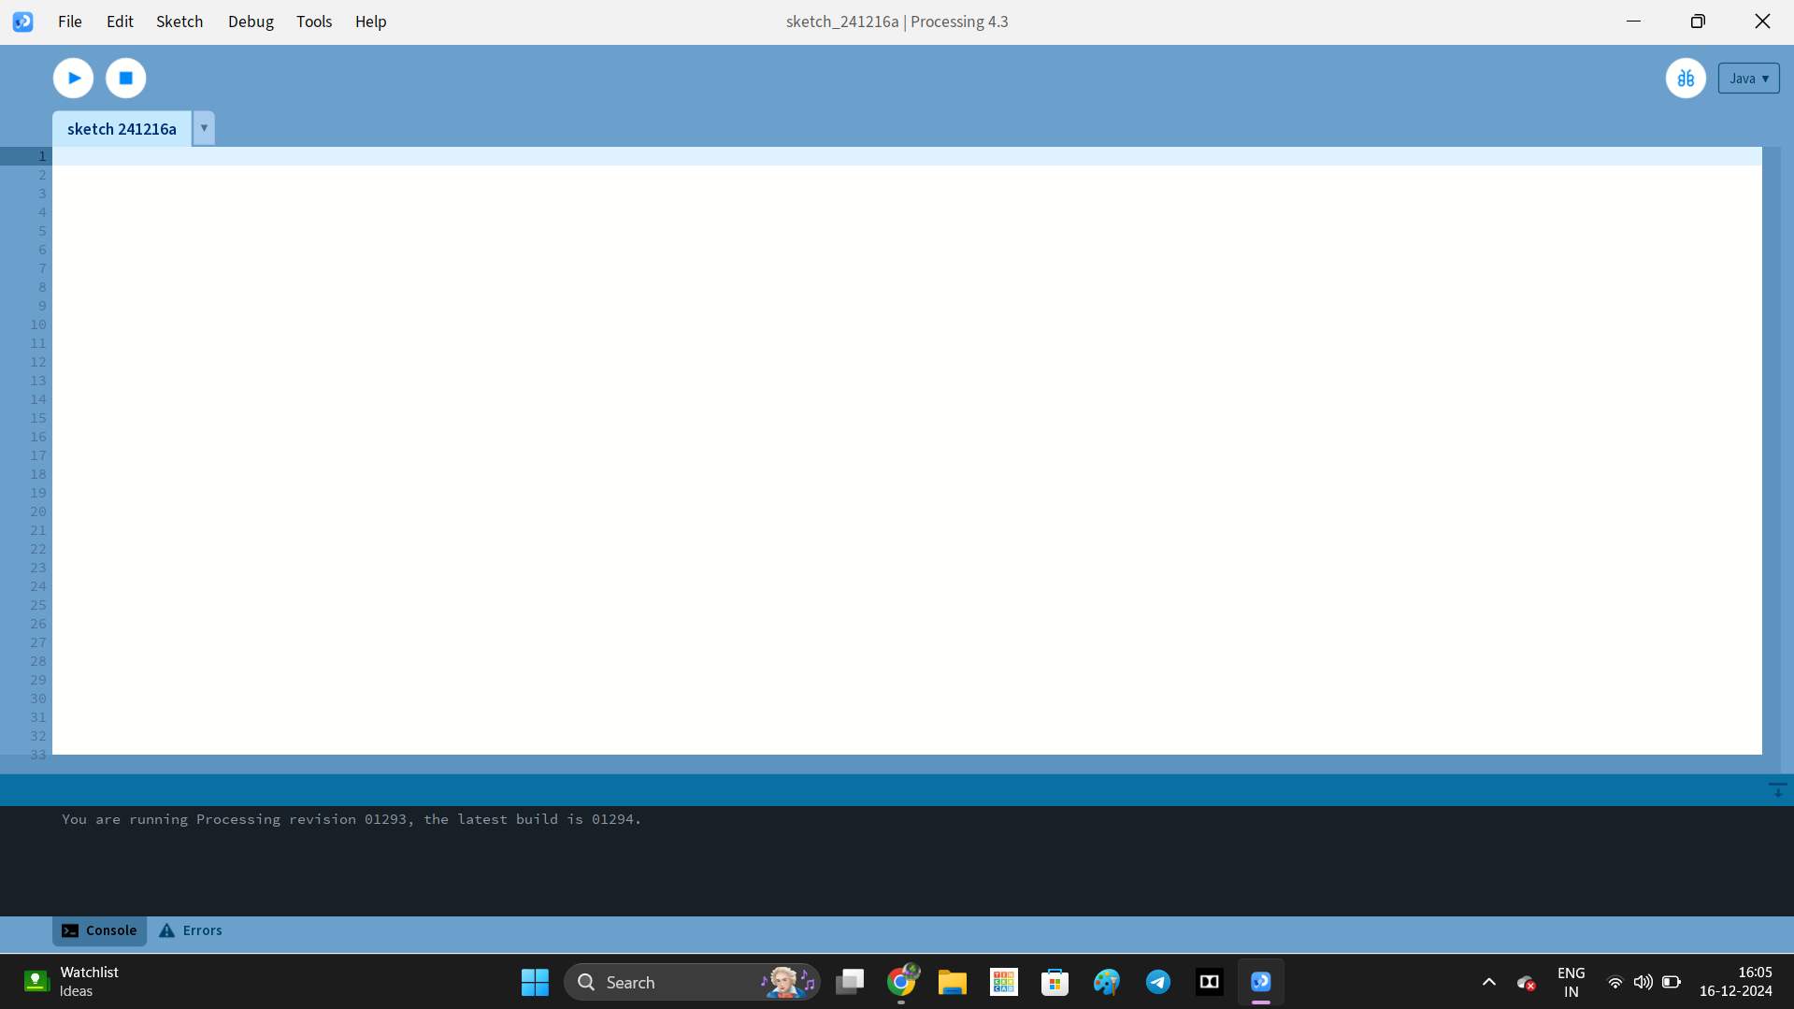The width and height of the screenshot is (1794, 1009).
Task: Open the Tools menu
Action: (x=314, y=22)
